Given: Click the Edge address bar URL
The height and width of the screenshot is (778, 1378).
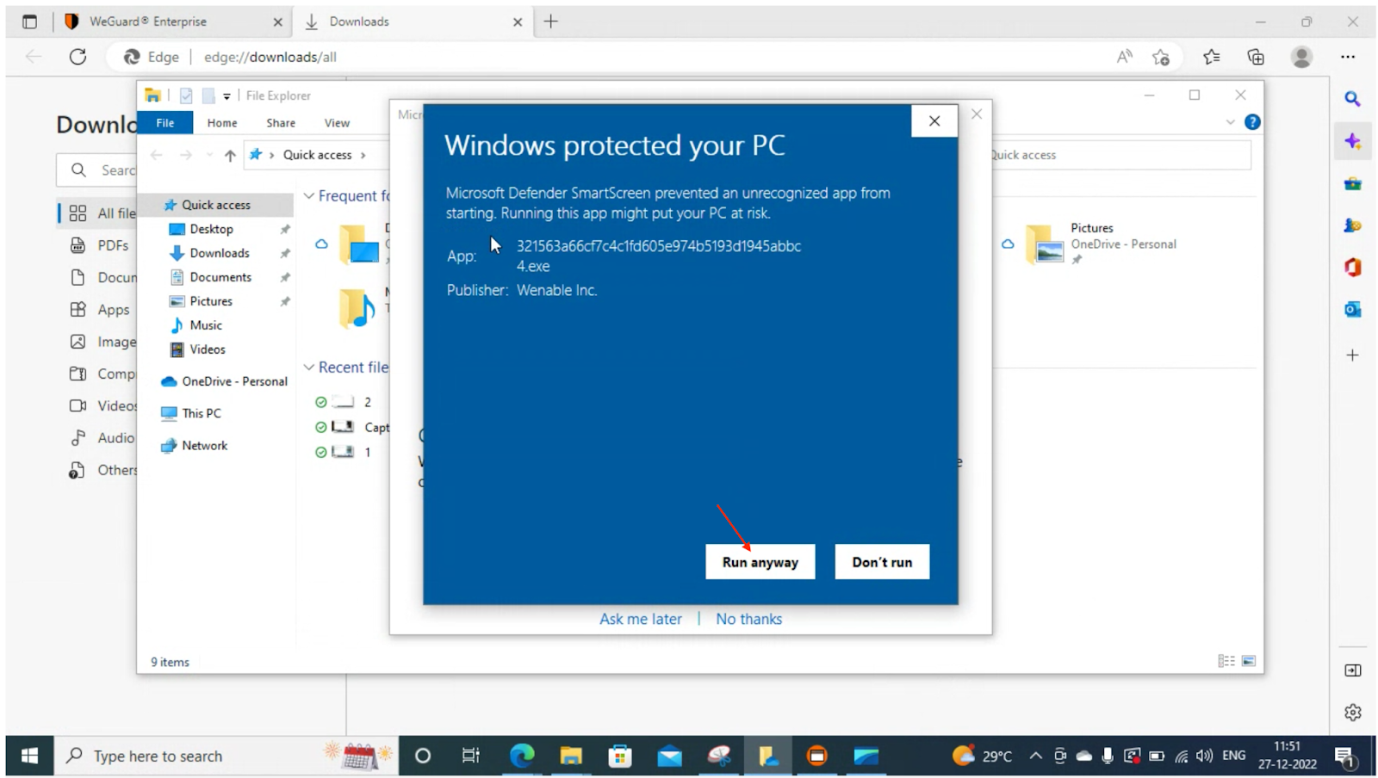Looking at the screenshot, I should coord(270,57).
